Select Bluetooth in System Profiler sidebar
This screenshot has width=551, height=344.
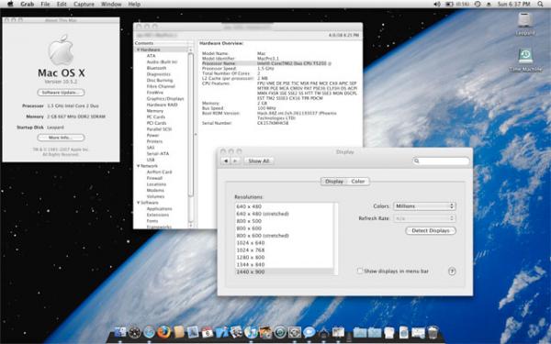point(156,68)
